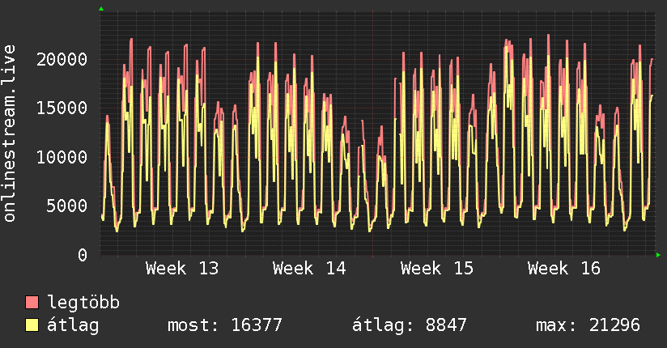
Task: Click the Week 15 axis label
Action: [x=437, y=269]
